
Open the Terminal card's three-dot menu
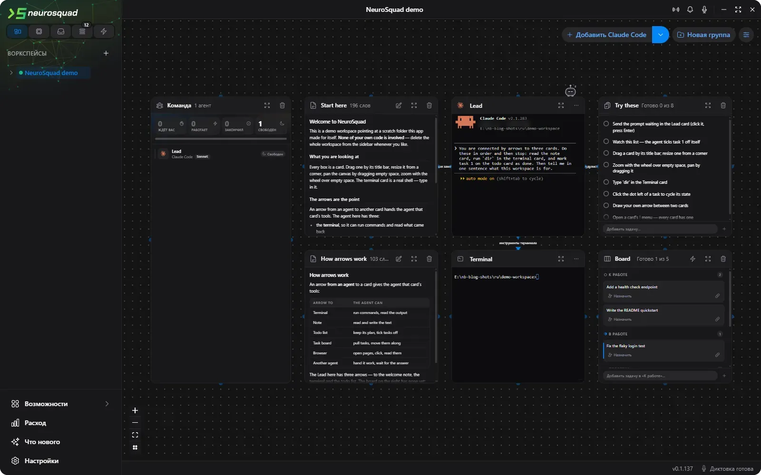point(576,259)
